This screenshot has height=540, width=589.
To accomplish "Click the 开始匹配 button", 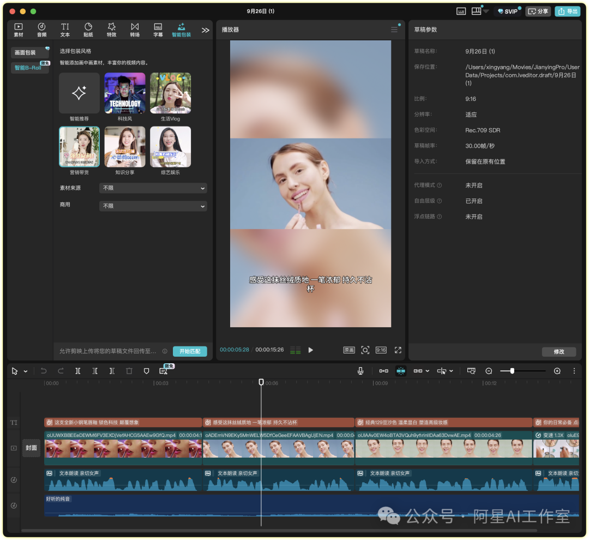I will (190, 351).
